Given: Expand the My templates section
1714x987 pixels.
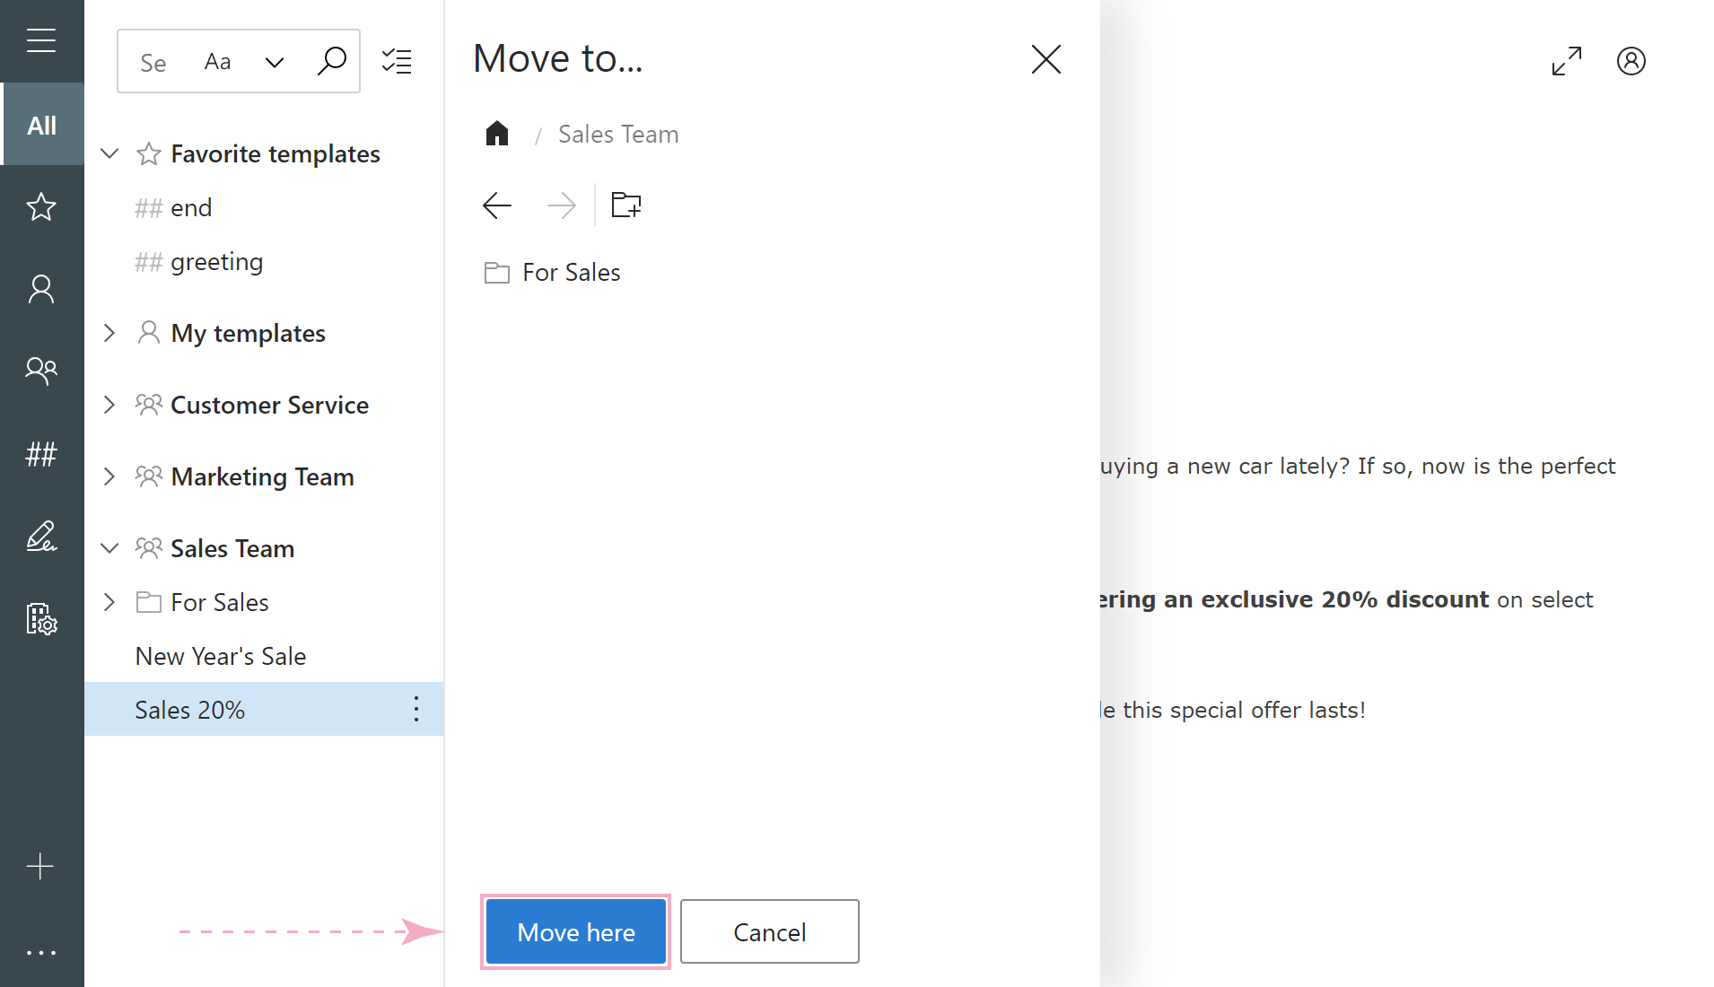Looking at the screenshot, I should (x=109, y=333).
